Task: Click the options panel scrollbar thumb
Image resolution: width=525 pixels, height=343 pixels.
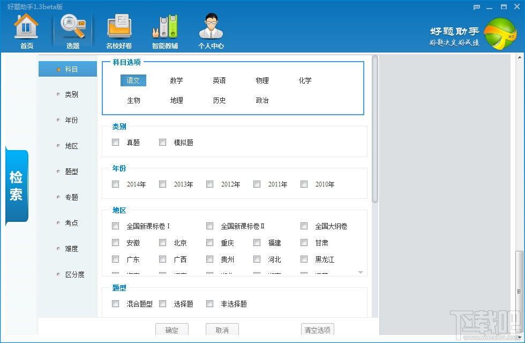Action: [375, 129]
